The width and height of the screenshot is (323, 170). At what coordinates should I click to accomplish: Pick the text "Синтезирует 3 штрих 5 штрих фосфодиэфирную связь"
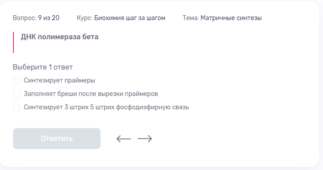tap(106, 107)
